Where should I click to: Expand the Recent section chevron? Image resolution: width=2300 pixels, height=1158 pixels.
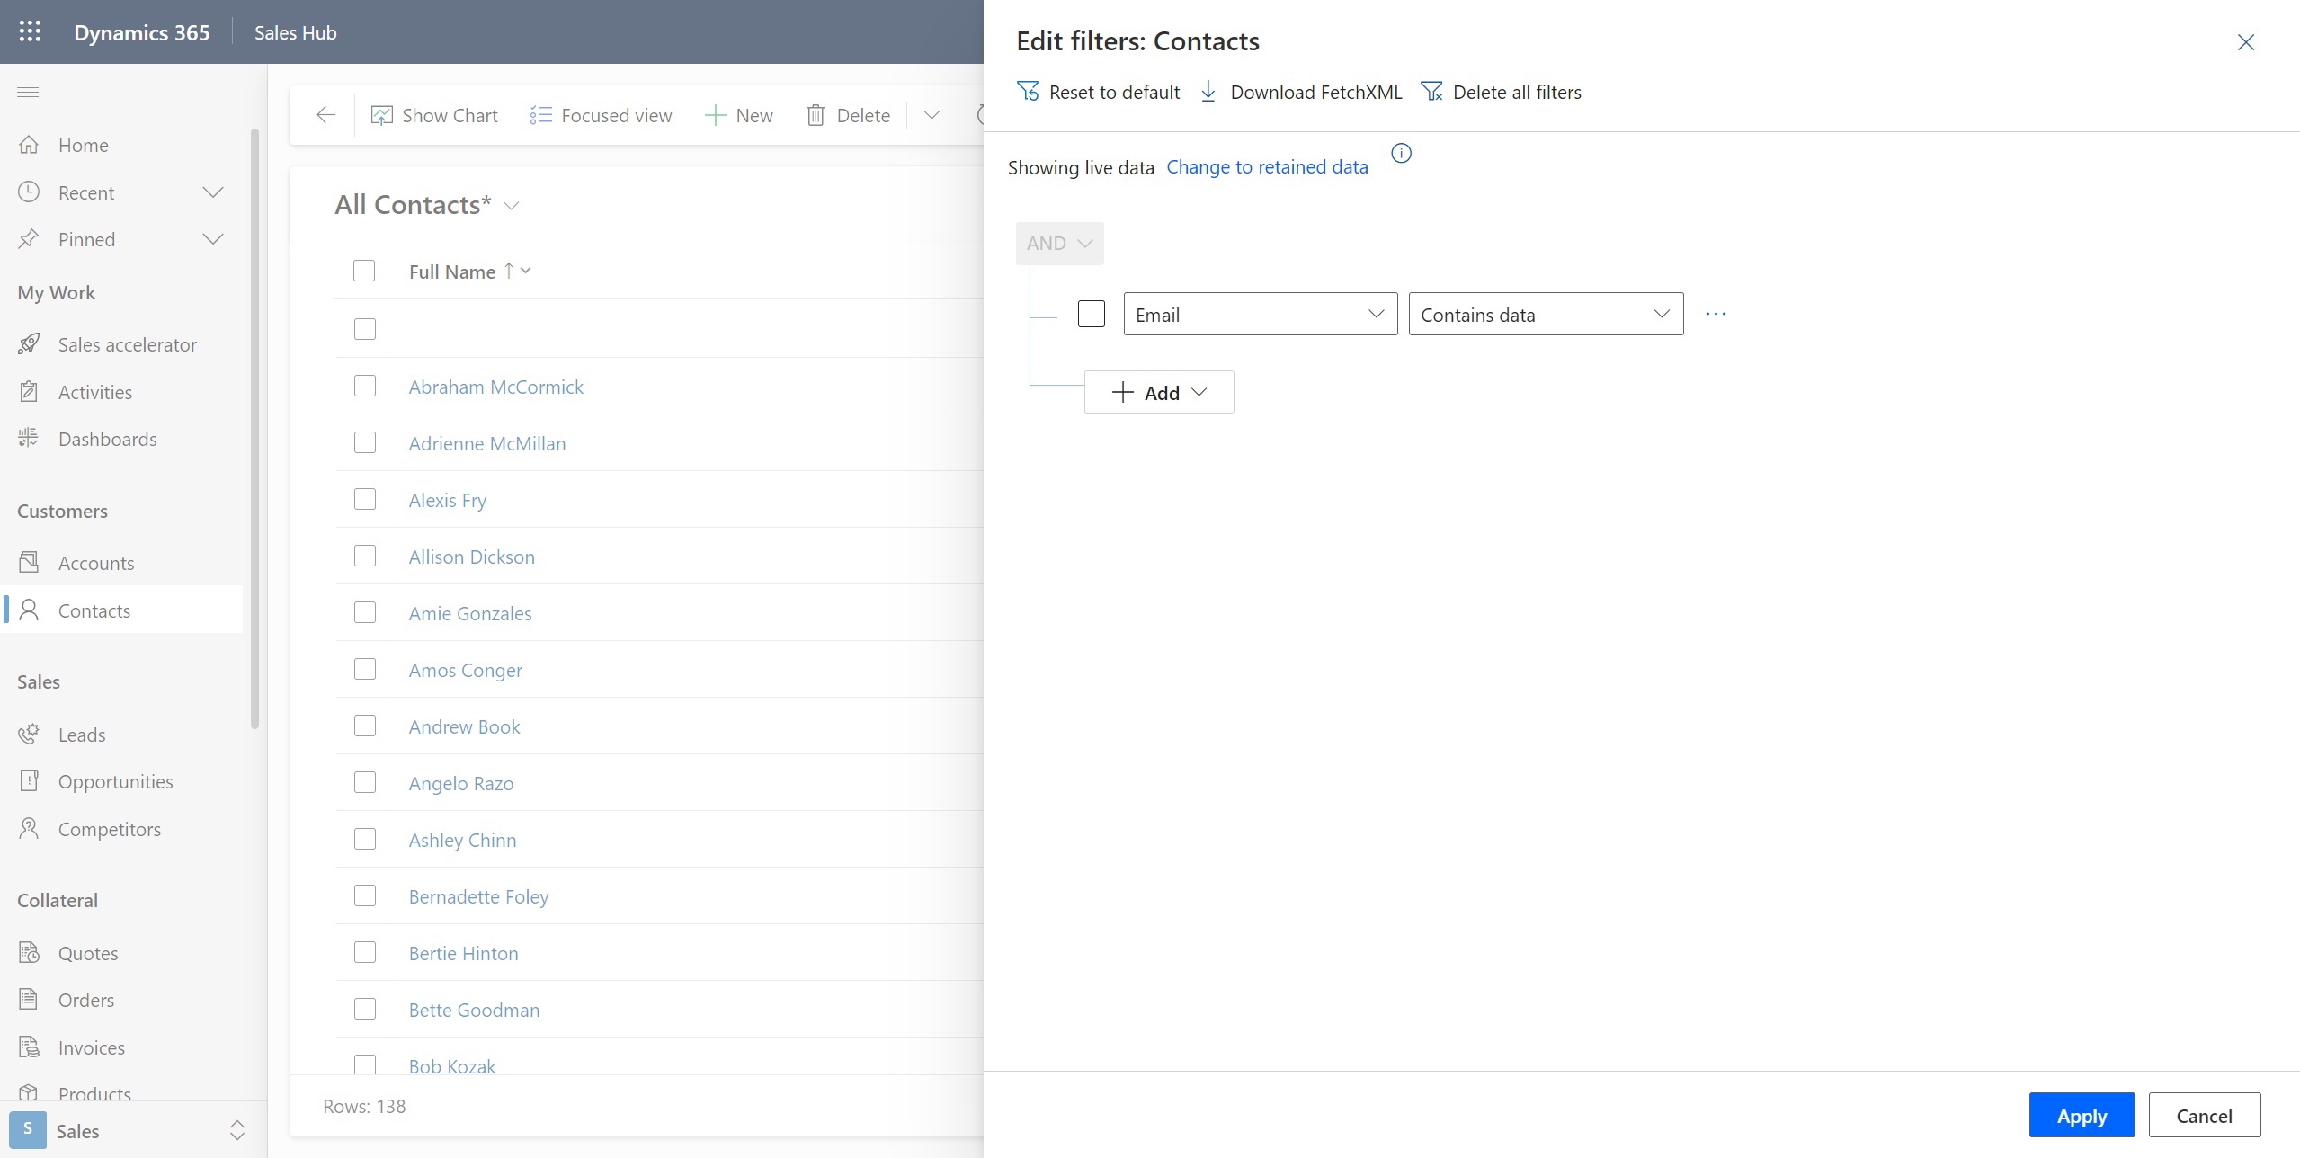tap(213, 192)
